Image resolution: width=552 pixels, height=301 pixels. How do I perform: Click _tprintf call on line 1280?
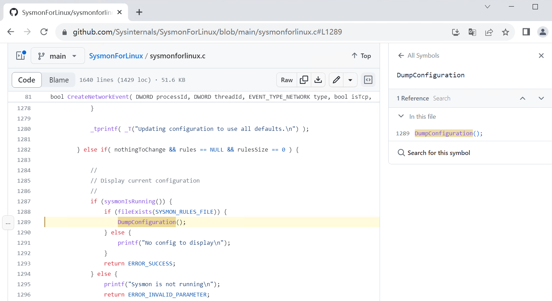(x=104, y=129)
